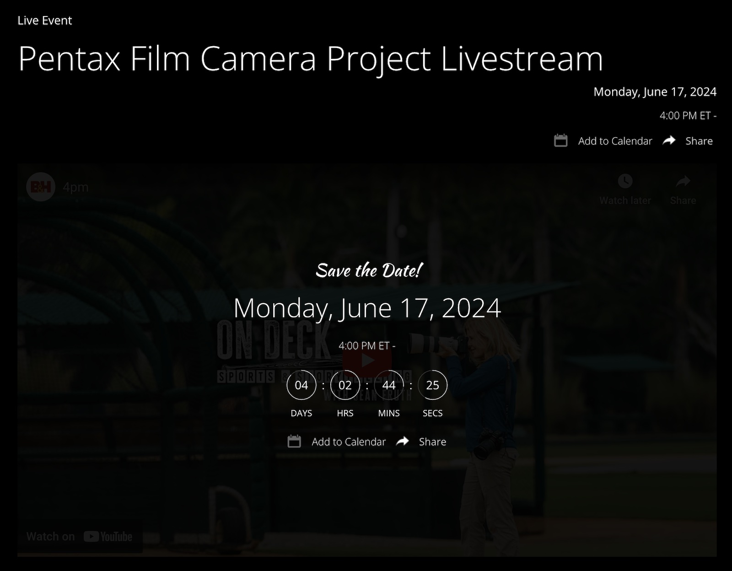Open the B&H channel avatar on the video
Viewport: 732px width, 571px height.
tap(40, 187)
